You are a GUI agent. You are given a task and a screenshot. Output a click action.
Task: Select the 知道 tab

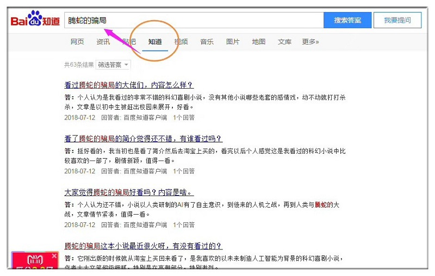pyautogui.click(x=155, y=42)
